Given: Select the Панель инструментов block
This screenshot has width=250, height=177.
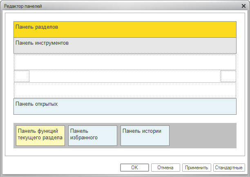Looking at the screenshot, I should click(x=125, y=45).
